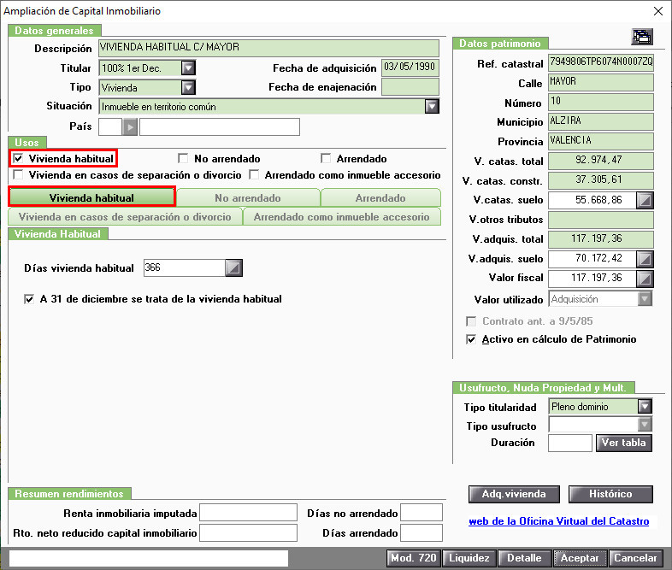Open the Tipo usufructo dropdown
Viewport: 672px width, 570px height.
645,425
